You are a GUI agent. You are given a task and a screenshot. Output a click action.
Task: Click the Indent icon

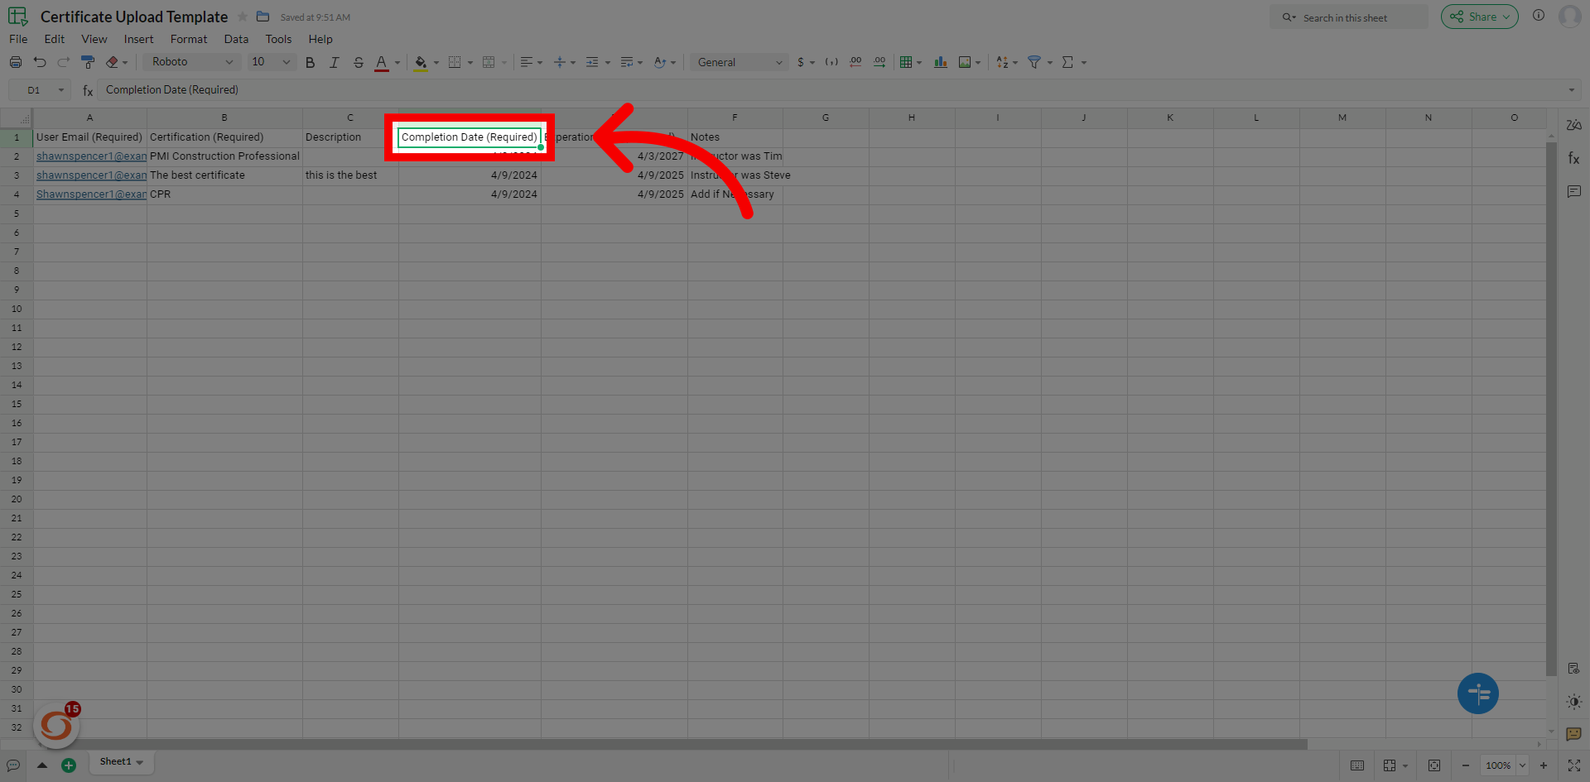point(592,62)
